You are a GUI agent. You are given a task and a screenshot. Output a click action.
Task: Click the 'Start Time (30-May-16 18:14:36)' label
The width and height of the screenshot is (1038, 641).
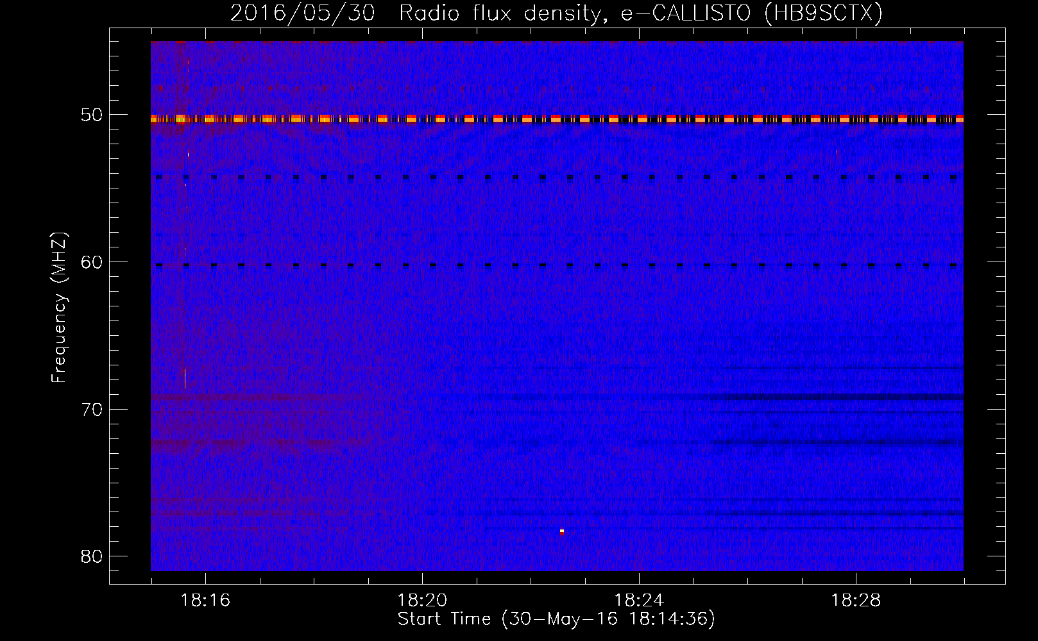(556, 619)
